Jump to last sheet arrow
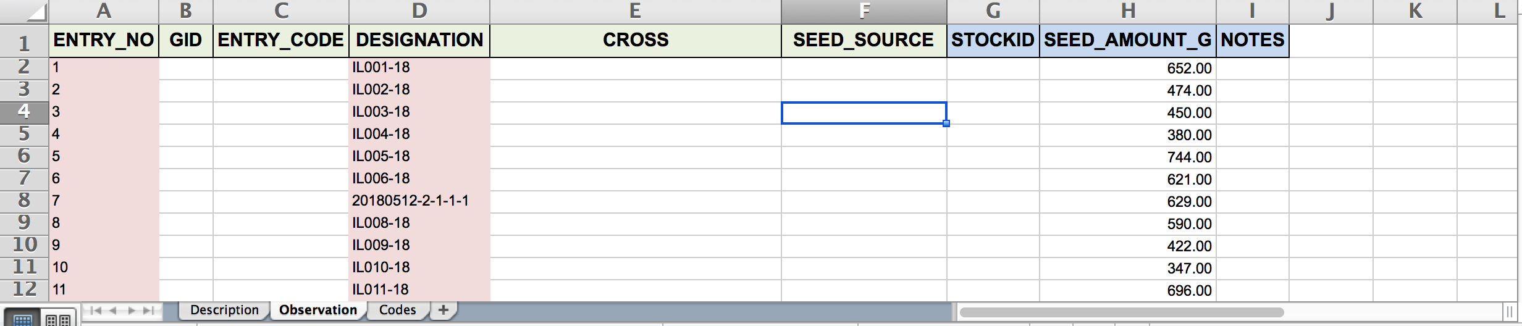The height and width of the screenshot is (326, 1522). (149, 311)
